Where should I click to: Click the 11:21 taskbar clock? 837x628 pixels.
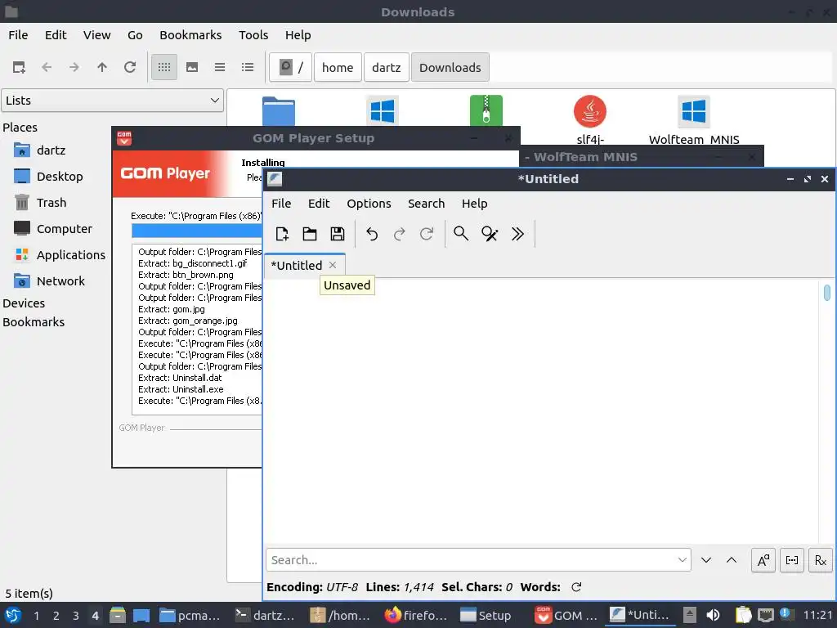(817, 616)
